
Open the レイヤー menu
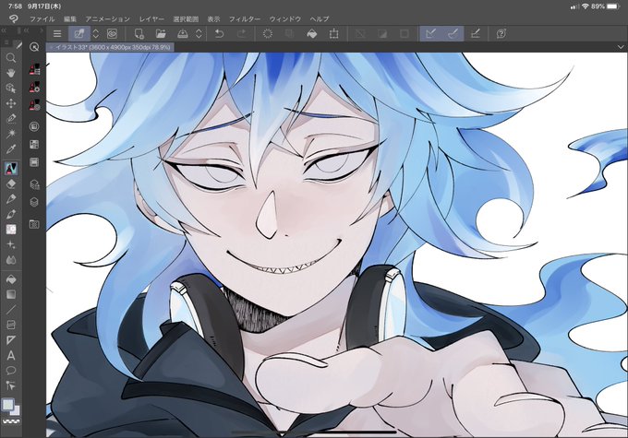point(151,18)
